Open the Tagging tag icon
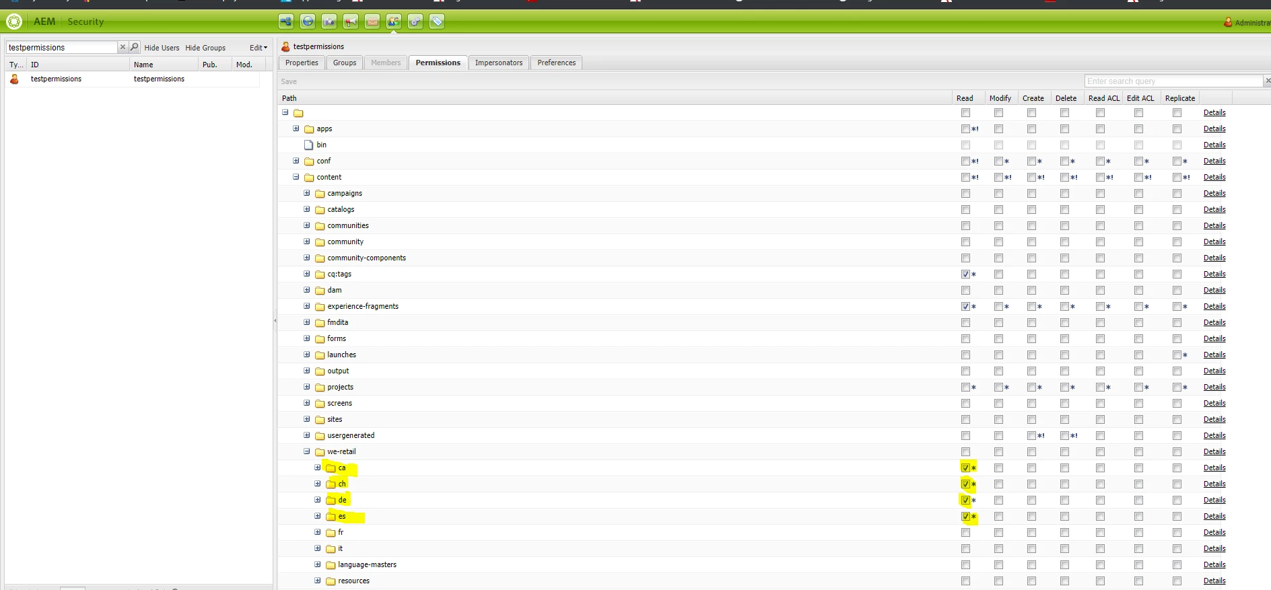This screenshot has height=590, width=1271. [437, 22]
